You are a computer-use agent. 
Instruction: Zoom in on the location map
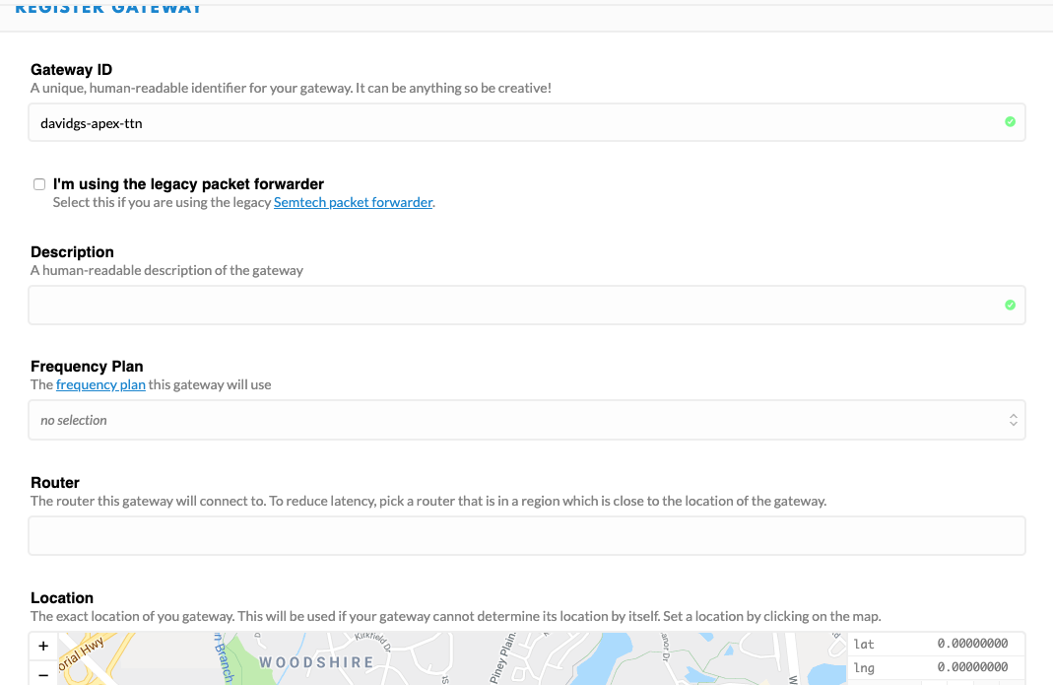(x=43, y=647)
